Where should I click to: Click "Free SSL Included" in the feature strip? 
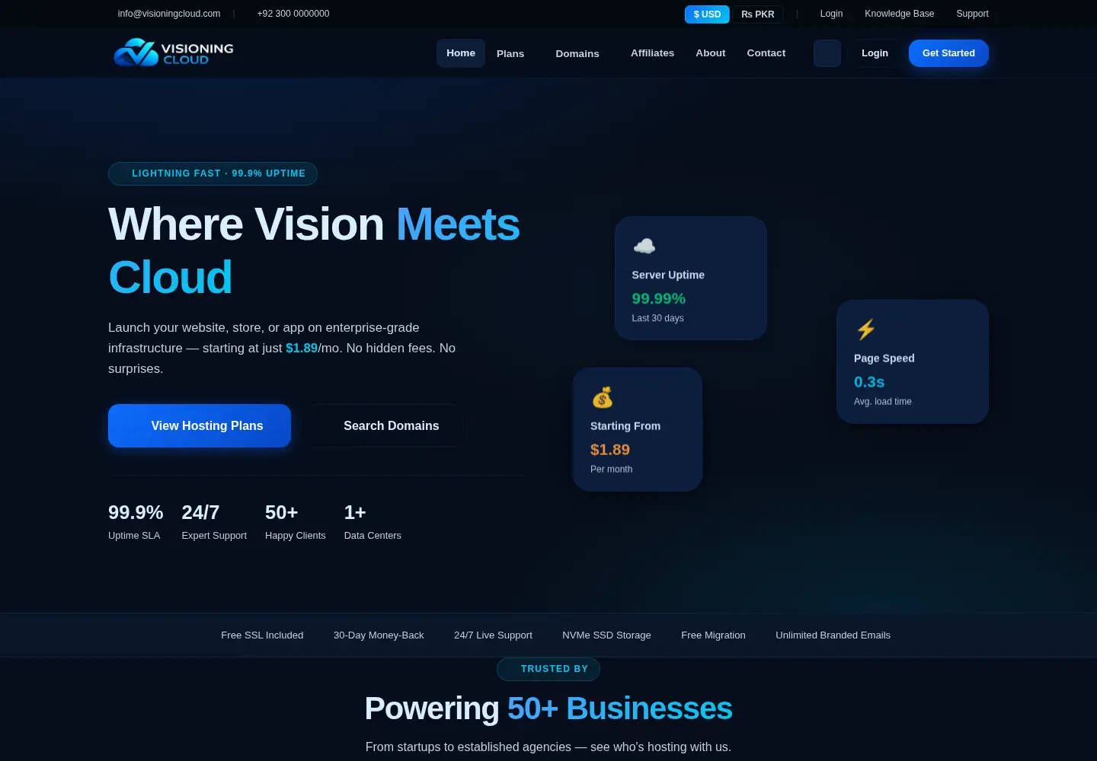(262, 635)
